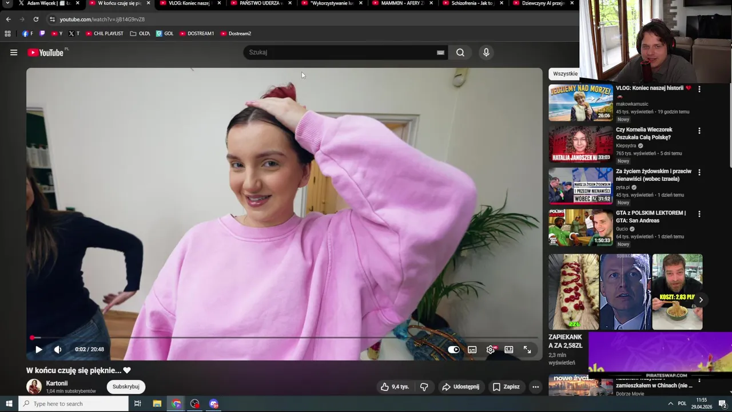Open the Twitch bookmark icon
The height and width of the screenshot is (412, 732).
[42, 34]
